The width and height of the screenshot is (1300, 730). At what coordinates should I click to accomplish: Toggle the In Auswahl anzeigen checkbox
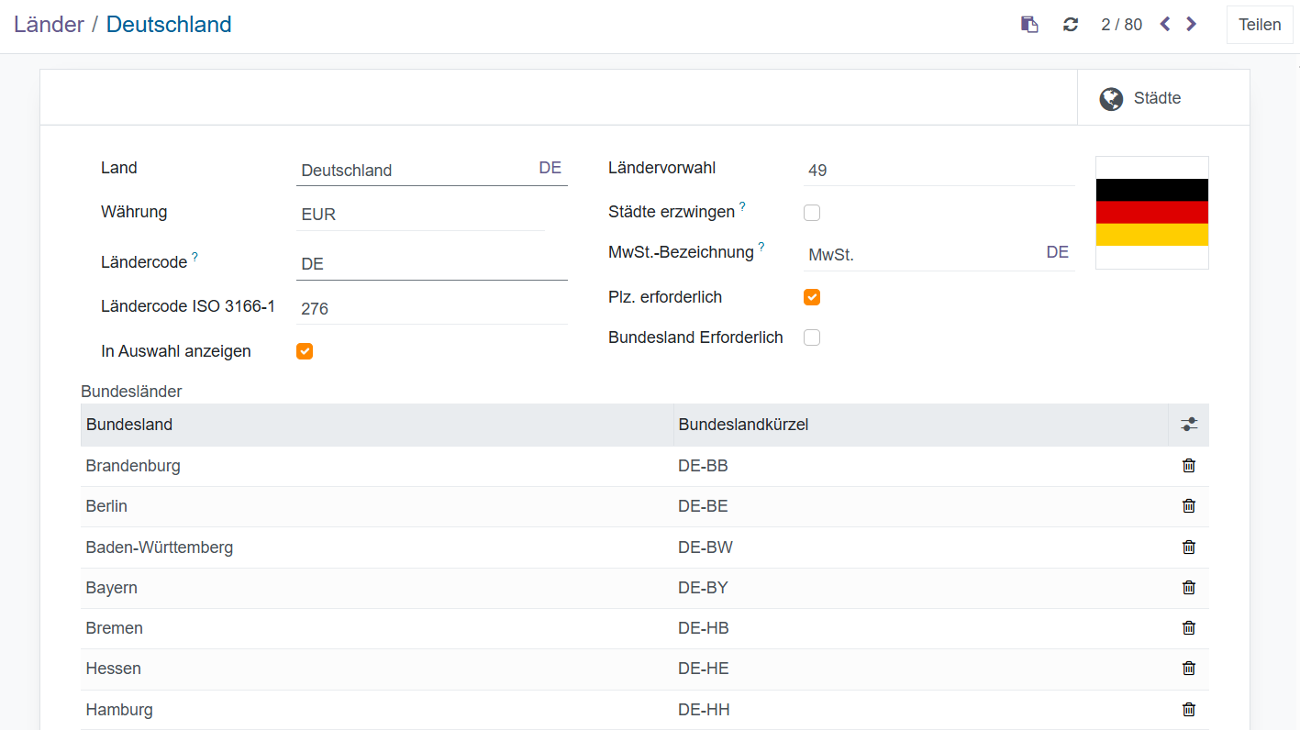click(305, 351)
